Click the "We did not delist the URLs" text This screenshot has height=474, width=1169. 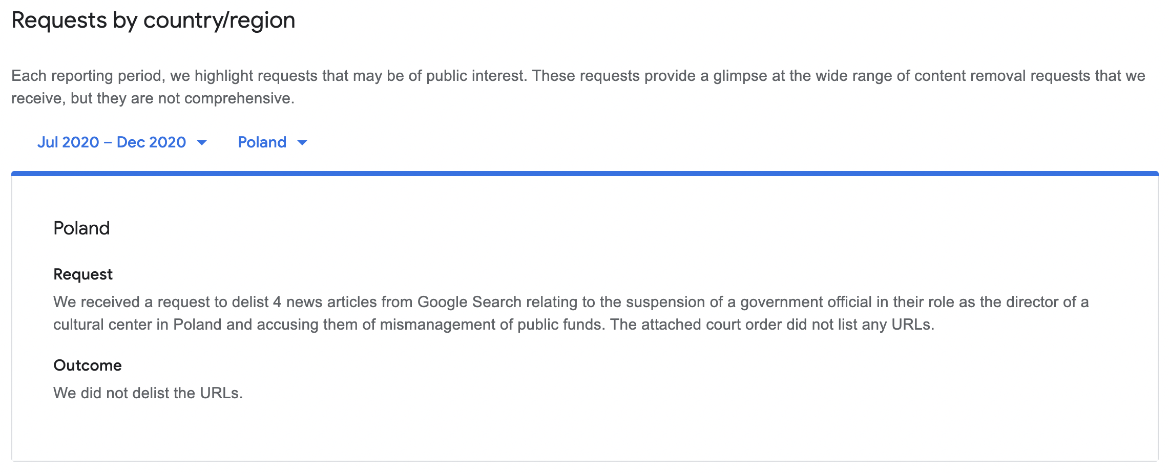[x=148, y=393]
